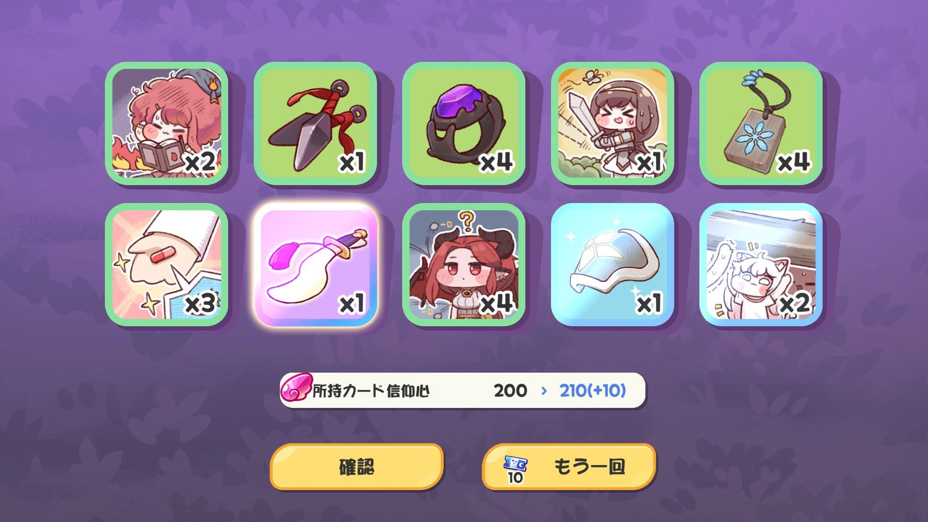Click the 210(+10) faith total value

[x=593, y=391]
